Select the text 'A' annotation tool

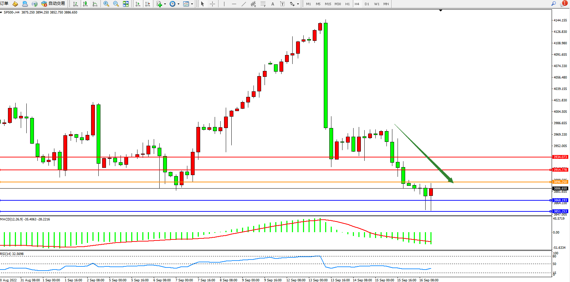point(273,4)
